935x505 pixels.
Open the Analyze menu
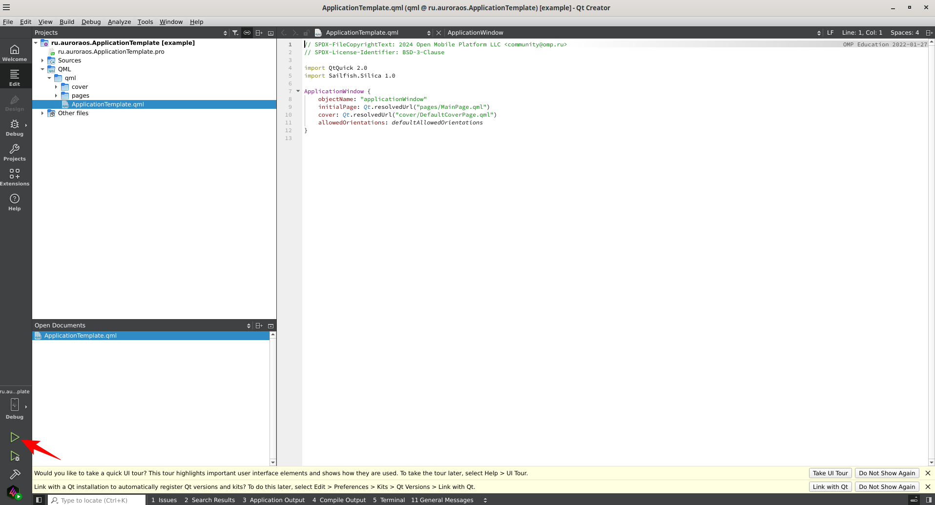click(x=119, y=22)
